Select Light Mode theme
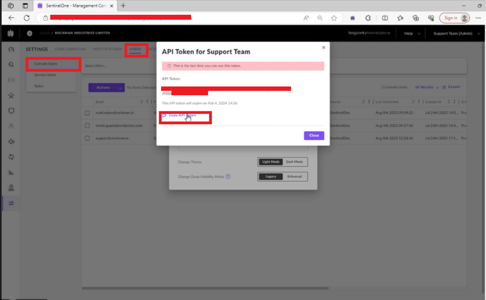This screenshot has height=300, width=486. (x=271, y=162)
